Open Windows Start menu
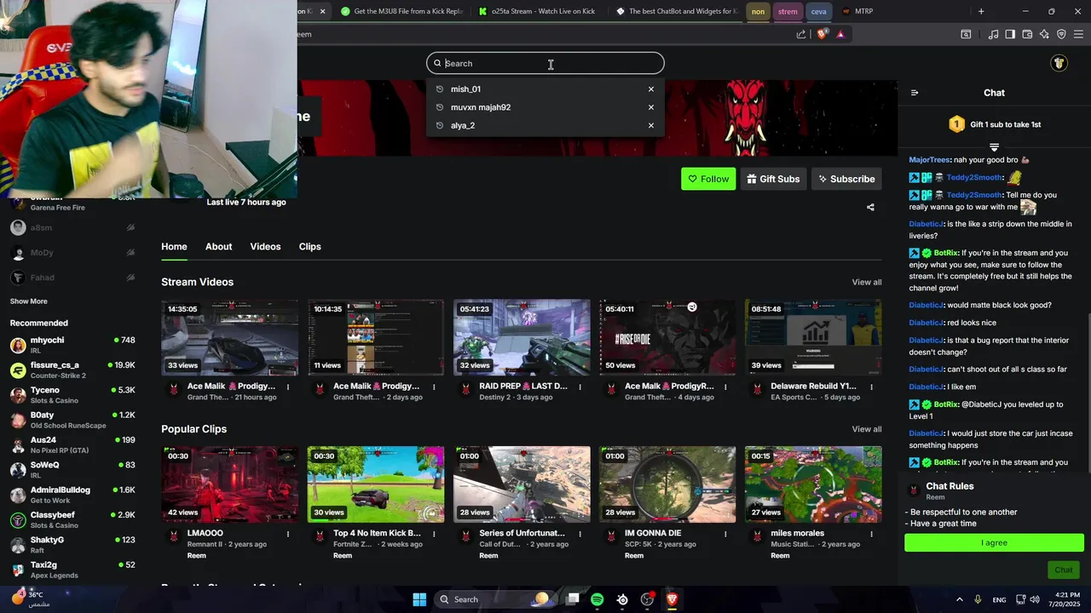The height and width of the screenshot is (613, 1091). (x=419, y=599)
